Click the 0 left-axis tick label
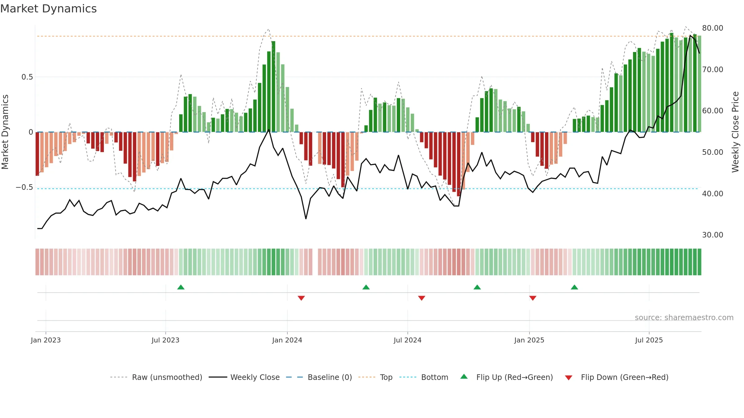This screenshot has width=744, height=418. coord(31,132)
